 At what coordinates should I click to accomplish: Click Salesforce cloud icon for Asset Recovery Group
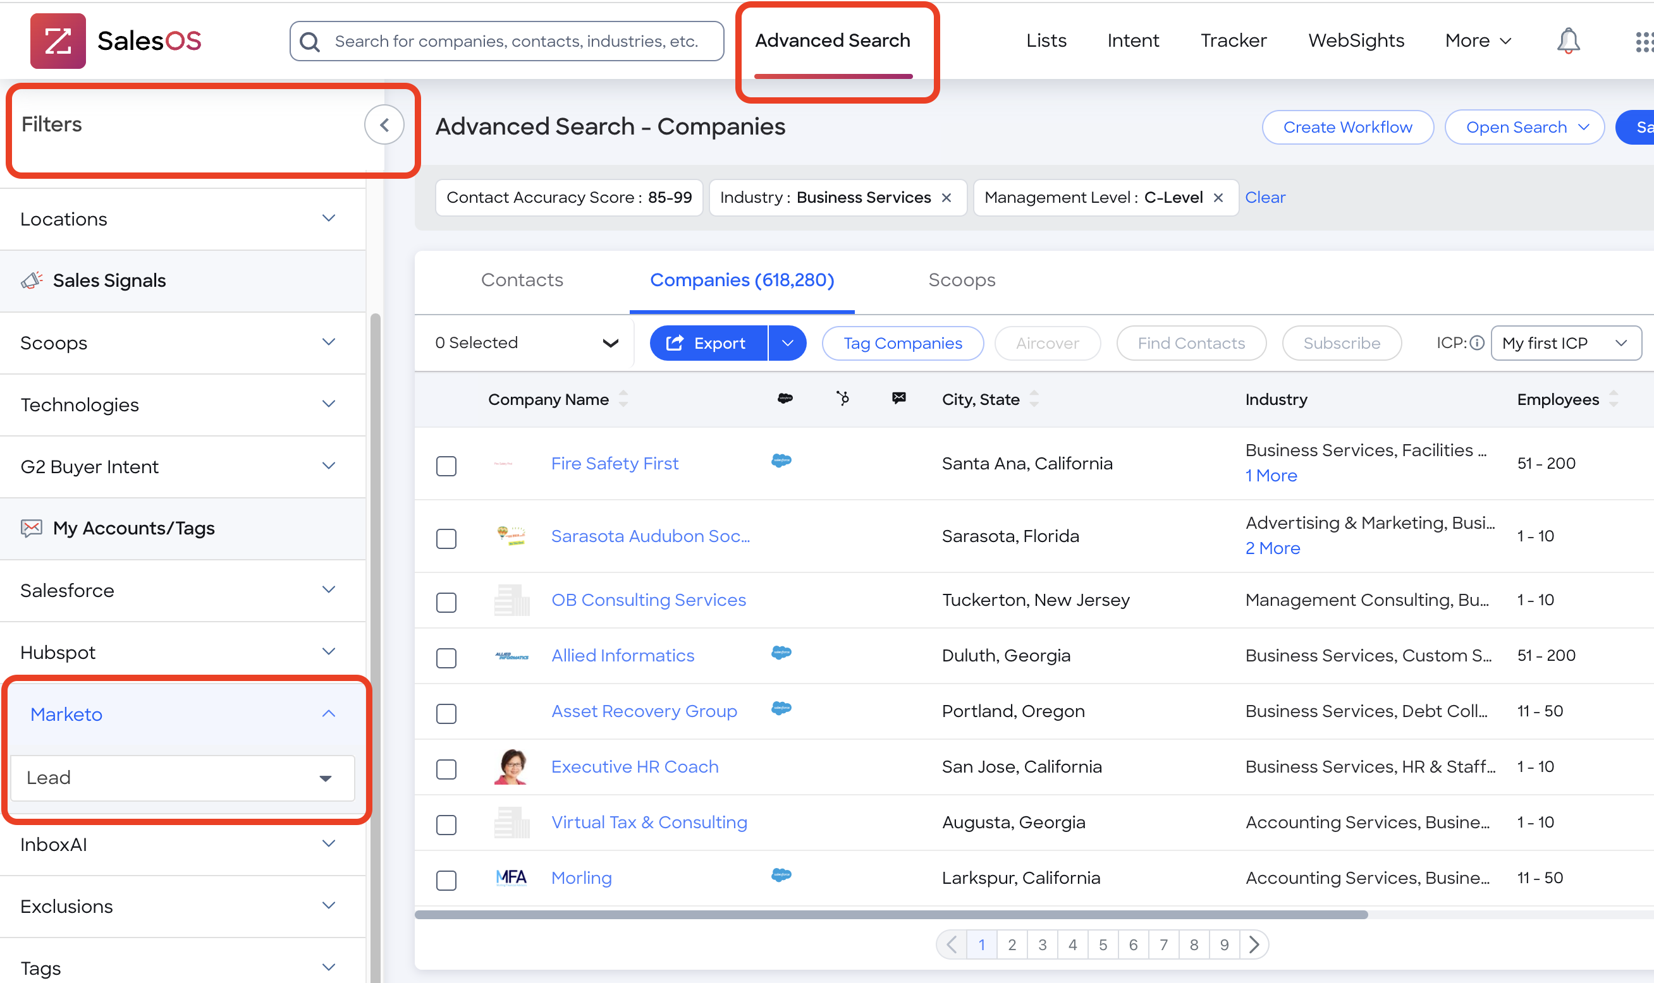coord(781,708)
